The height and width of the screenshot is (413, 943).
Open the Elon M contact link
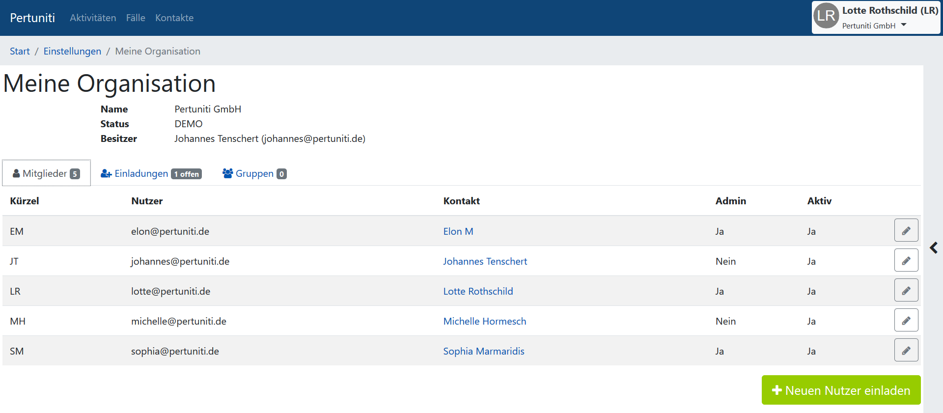pyautogui.click(x=458, y=231)
